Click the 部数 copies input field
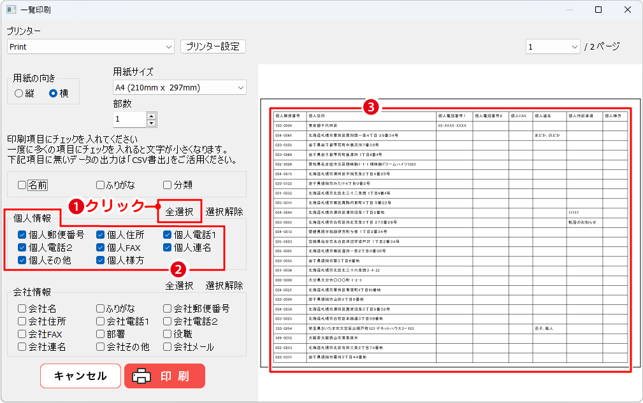Screen dimensions: 643x403 pyautogui.click(x=129, y=119)
